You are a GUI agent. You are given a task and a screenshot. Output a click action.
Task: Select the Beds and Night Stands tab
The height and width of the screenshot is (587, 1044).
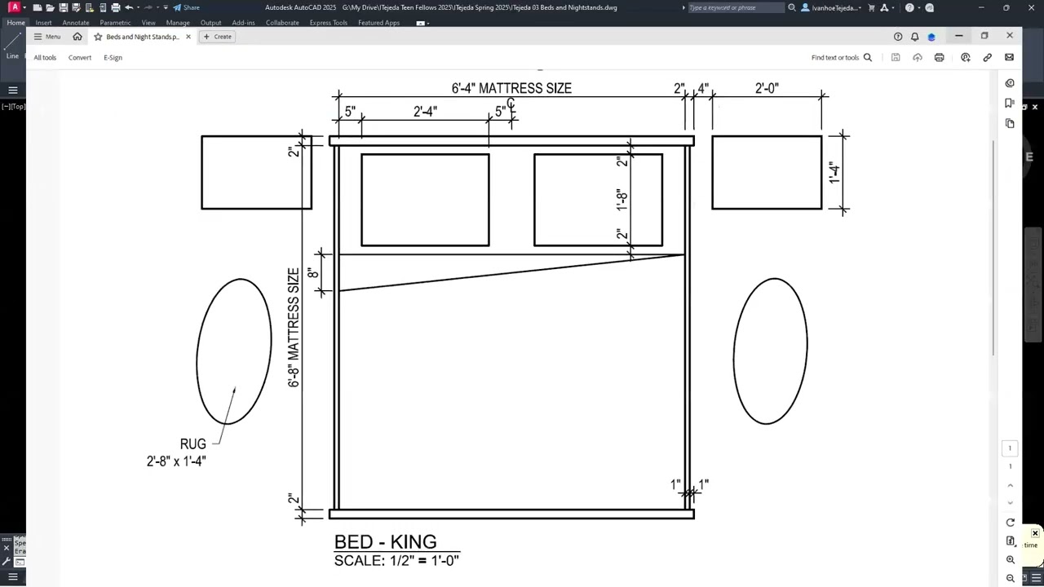[x=142, y=37]
